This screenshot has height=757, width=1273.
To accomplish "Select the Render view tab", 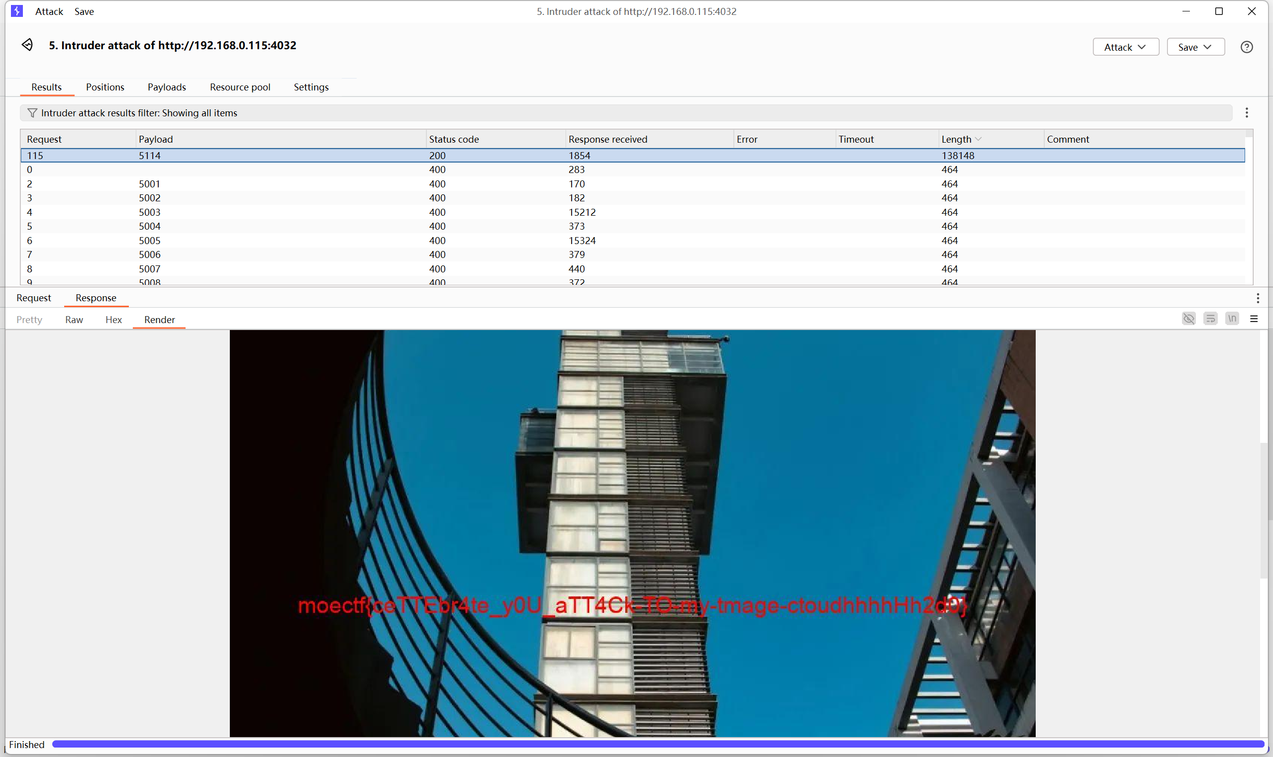I will (159, 319).
